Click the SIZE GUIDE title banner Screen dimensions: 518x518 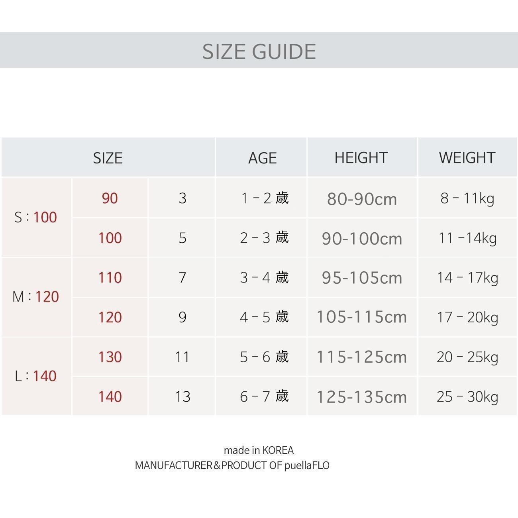(x=259, y=51)
